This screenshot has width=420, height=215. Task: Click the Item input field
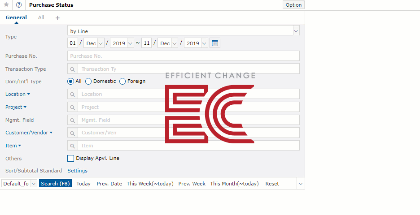188,146
